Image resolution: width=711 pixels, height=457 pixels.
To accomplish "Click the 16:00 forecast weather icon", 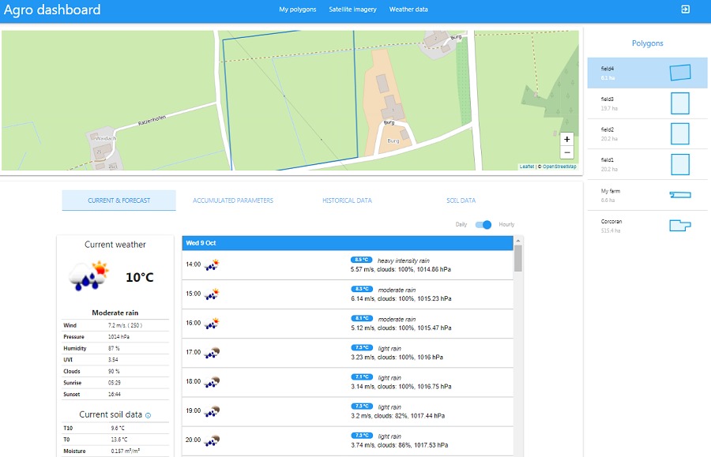I will (212, 324).
